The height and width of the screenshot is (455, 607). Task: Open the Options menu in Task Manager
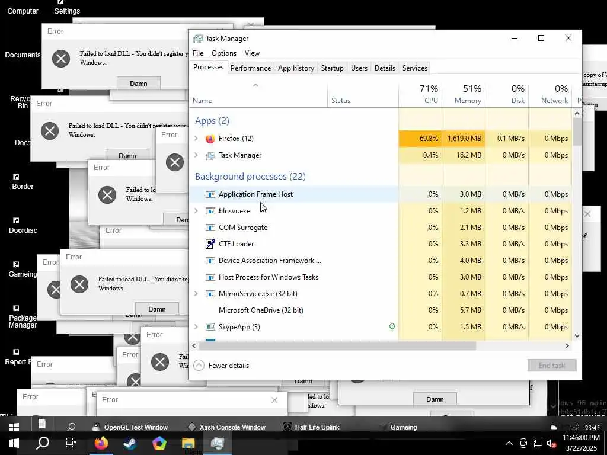click(223, 53)
